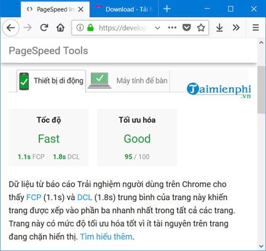The image size is (266, 251).
Task: Click the PageSpeed tab favicon
Action: click(x=29, y=9)
